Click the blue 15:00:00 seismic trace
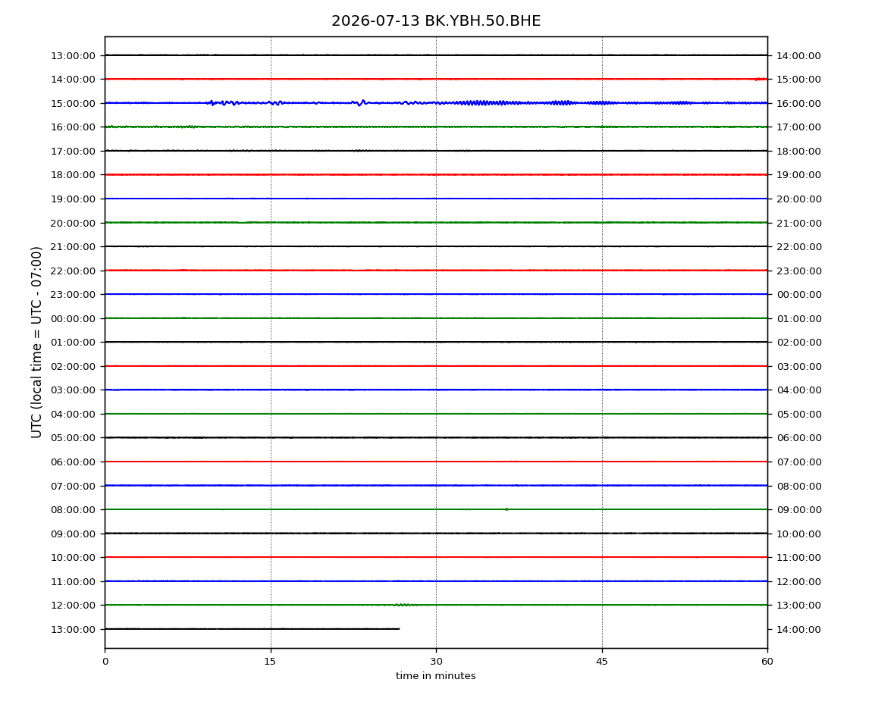This screenshot has width=872, height=720. (436, 103)
